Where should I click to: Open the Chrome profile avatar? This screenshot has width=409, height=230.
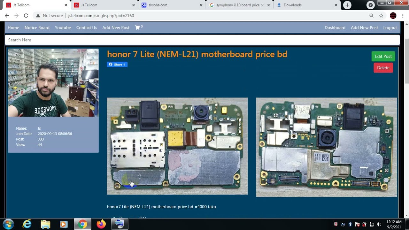tap(393, 15)
